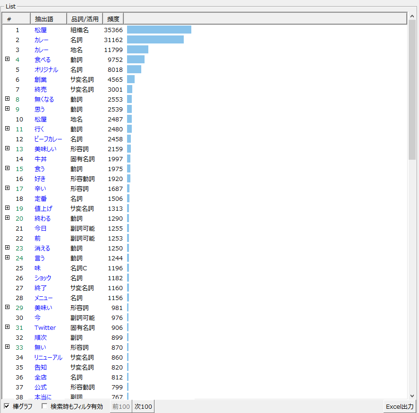Select the リニューアル word link
This screenshot has height=413, width=419.
click(48, 357)
